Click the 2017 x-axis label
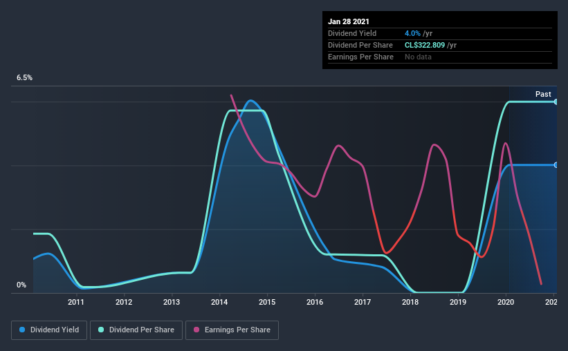The image size is (568, 351). [x=363, y=302]
